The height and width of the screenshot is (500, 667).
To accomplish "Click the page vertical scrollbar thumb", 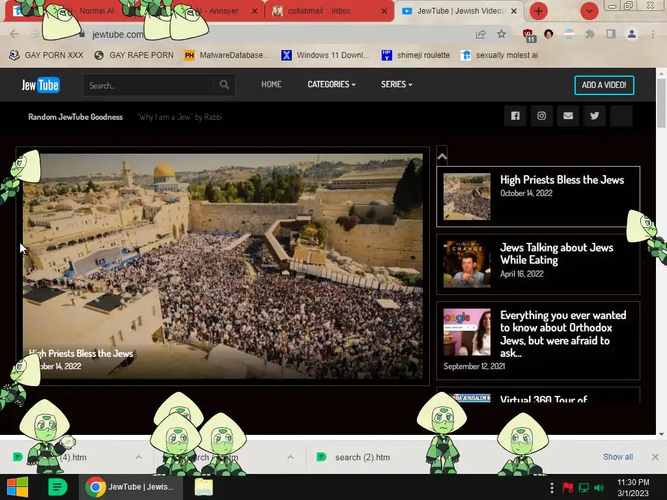I will (661, 102).
